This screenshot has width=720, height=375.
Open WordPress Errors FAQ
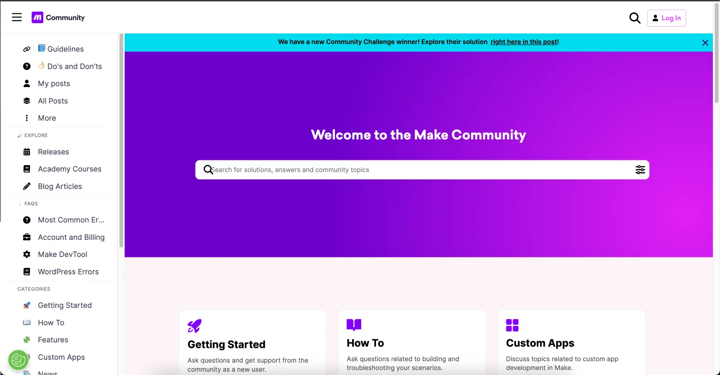(x=69, y=272)
